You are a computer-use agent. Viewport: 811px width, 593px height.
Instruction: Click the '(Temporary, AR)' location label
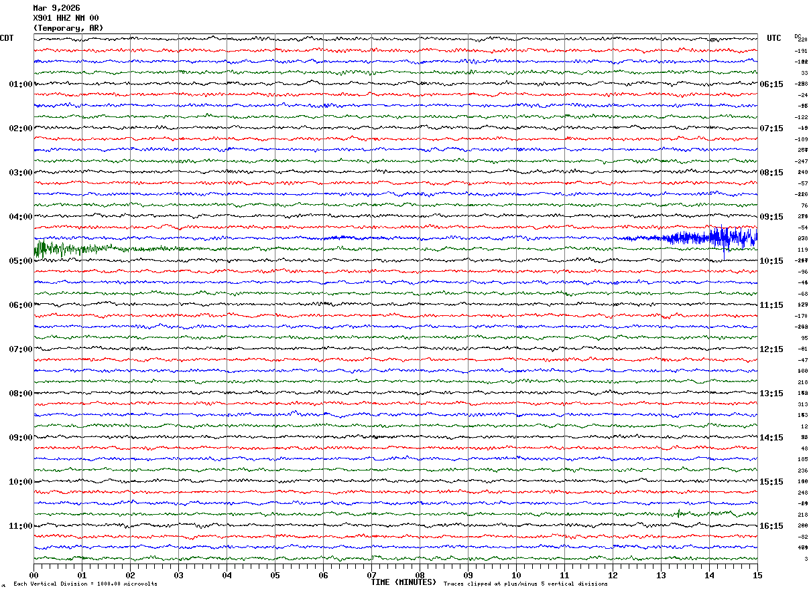coord(68,28)
